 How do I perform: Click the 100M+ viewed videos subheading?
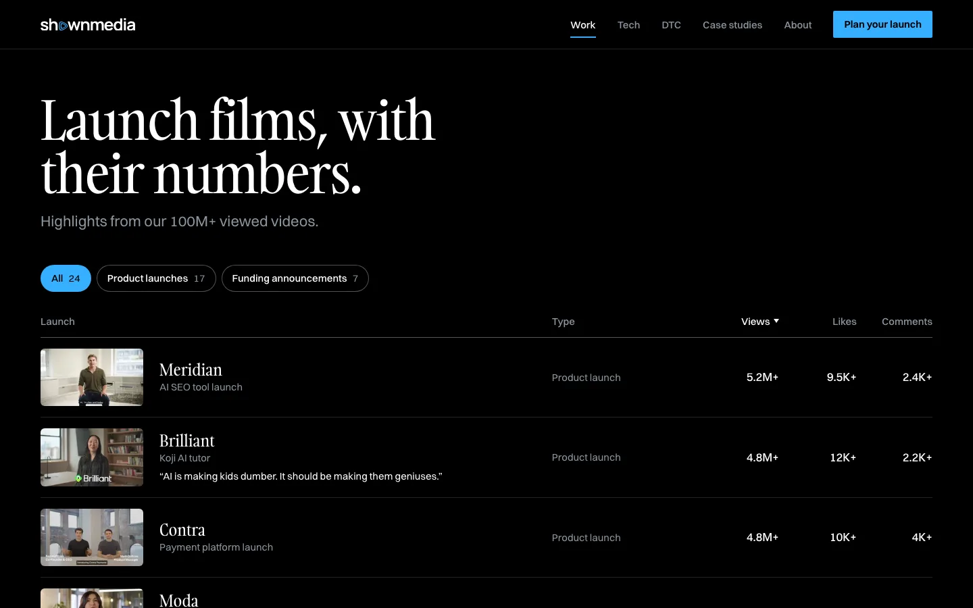click(x=180, y=222)
